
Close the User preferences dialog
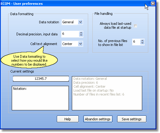point(153,4)
